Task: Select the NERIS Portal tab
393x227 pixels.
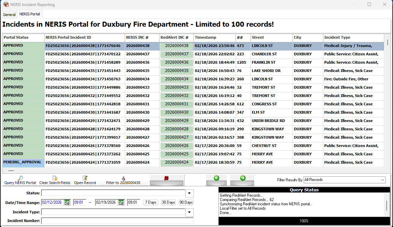Action: pos(30,14)
